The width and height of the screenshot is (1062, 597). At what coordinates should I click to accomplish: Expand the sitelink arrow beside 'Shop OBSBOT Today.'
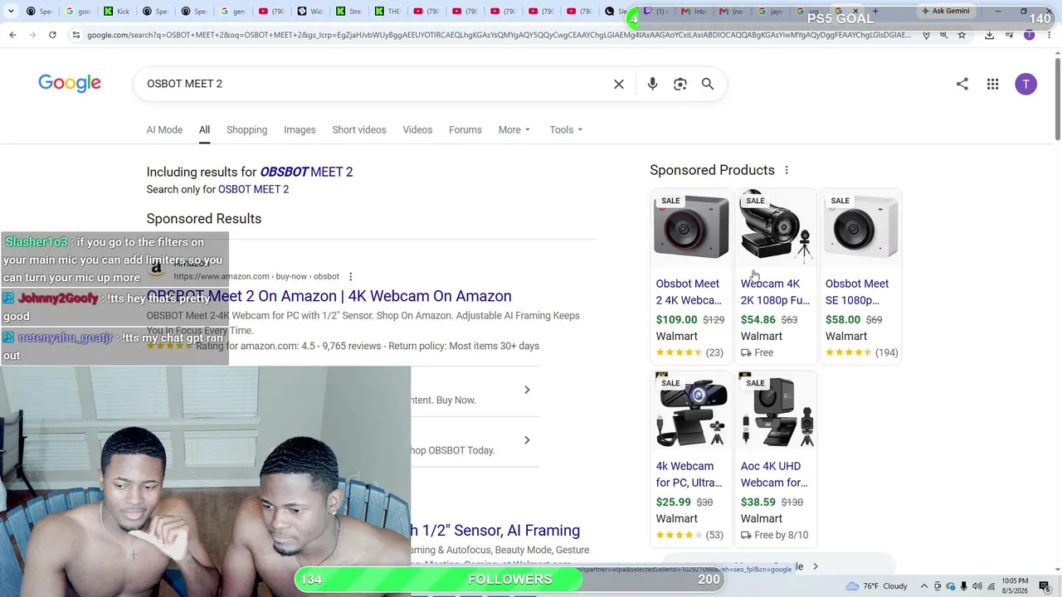527,440
